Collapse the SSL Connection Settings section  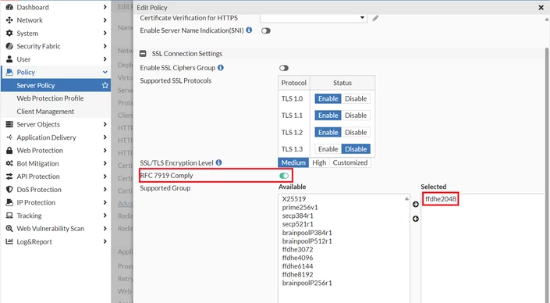tap(143, 54)
